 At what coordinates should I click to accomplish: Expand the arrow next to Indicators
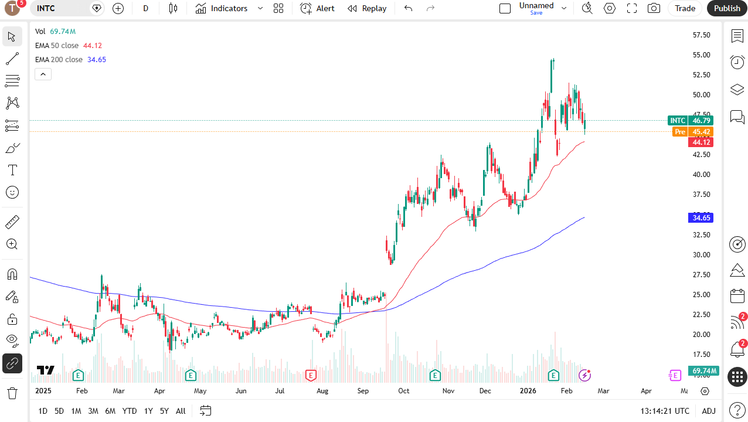[260, 8]
